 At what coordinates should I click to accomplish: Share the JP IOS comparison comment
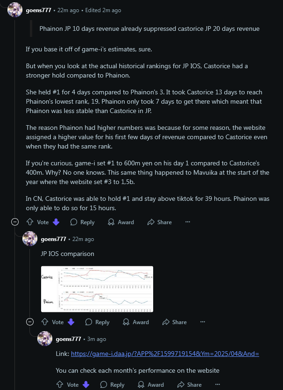[x=174, y=322]
